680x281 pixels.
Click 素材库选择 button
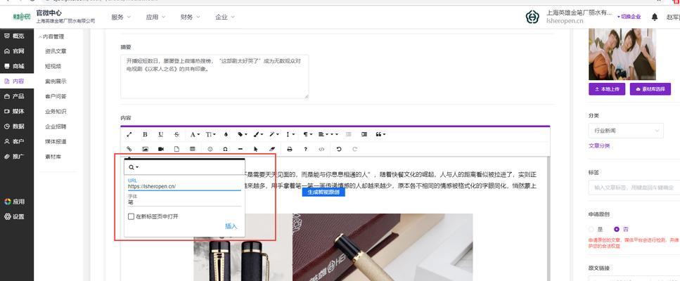(x=650, y=89)
